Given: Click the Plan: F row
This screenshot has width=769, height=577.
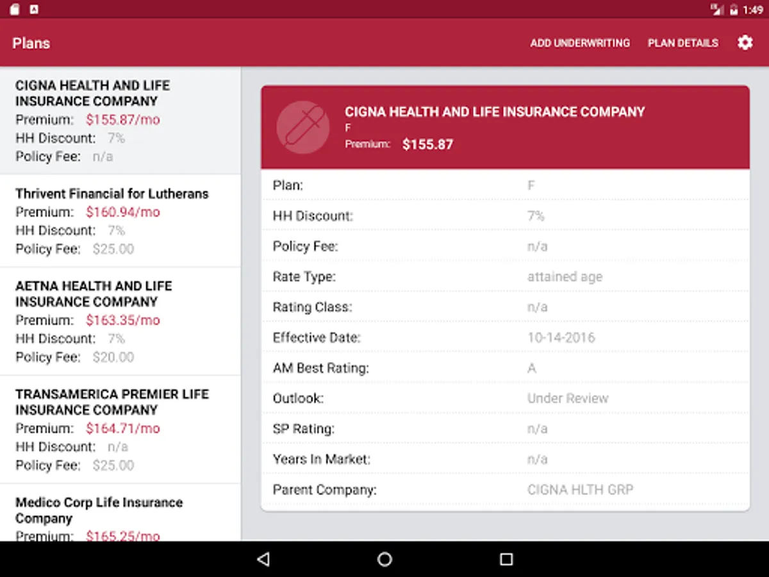Looking at the screenshot, I should (x=505, y=185).
